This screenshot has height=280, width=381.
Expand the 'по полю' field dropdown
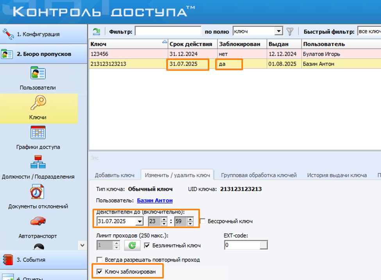click(278, 32)
